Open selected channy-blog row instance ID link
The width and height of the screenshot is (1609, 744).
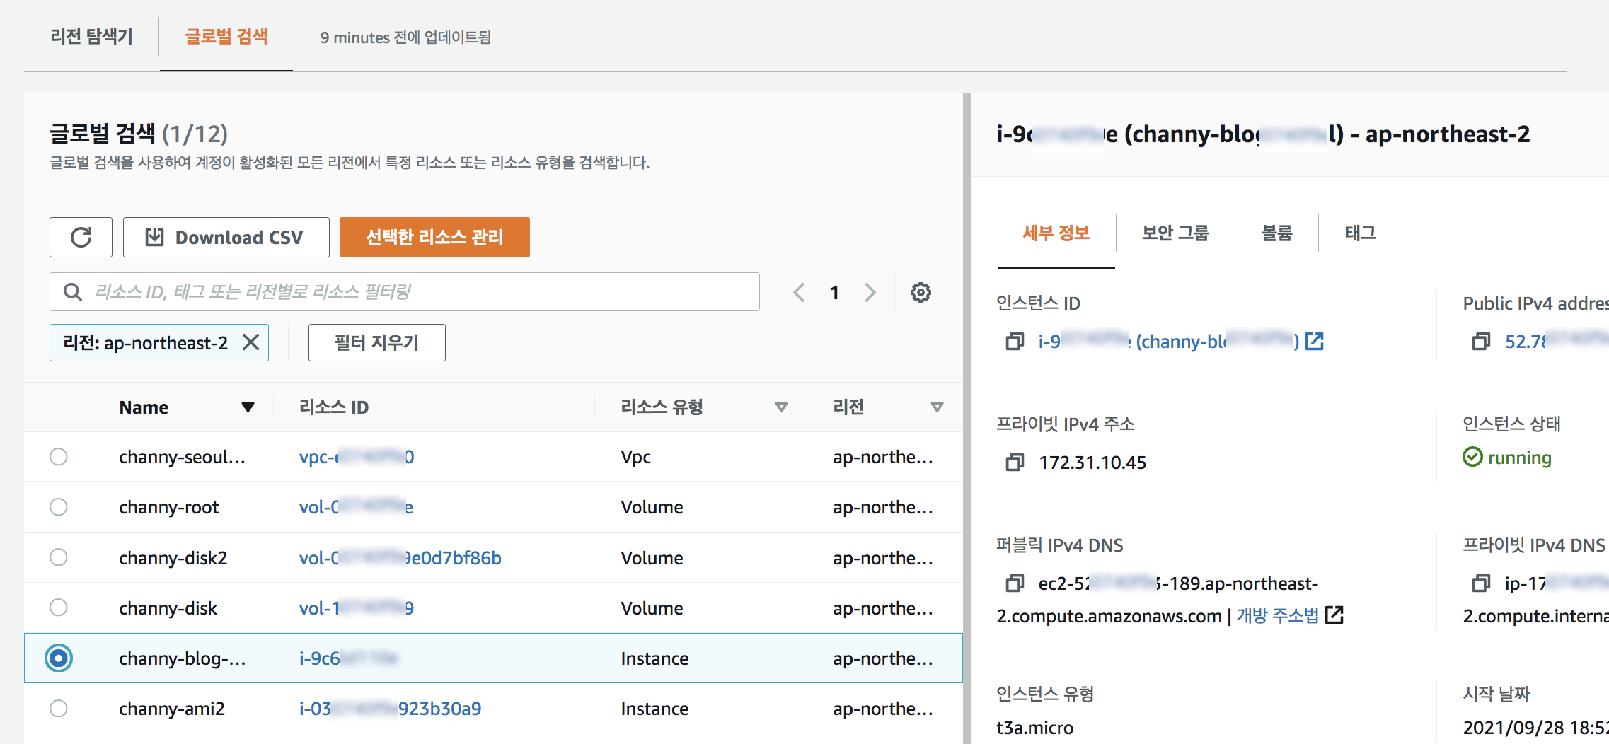coord(348,658)
